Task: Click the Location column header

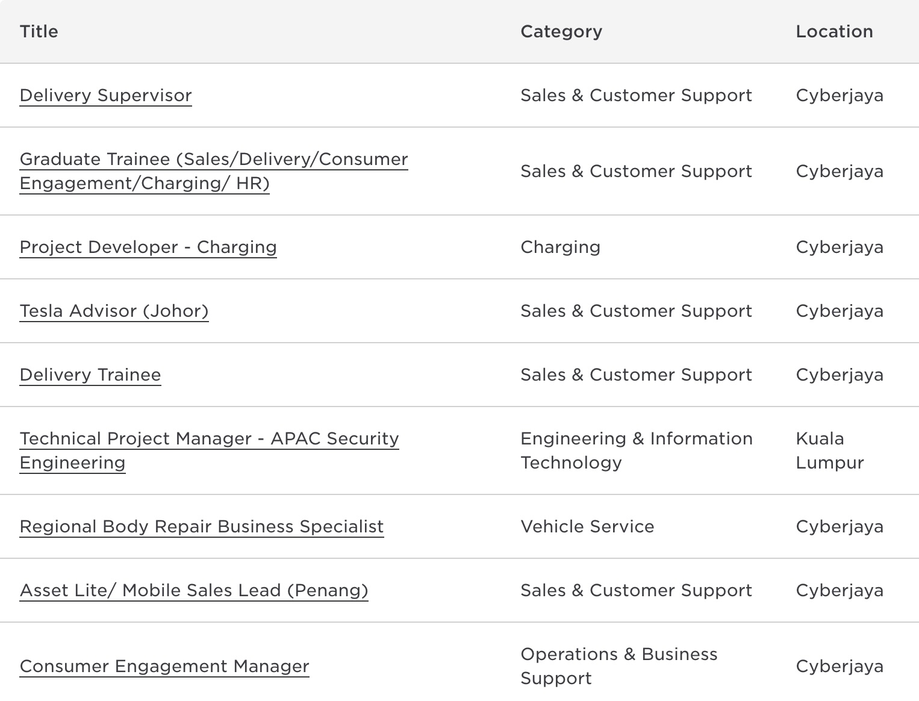Action: tap(834, 31)
